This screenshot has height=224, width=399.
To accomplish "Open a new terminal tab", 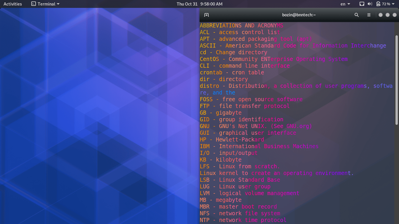I will click(x=207, y=15).
